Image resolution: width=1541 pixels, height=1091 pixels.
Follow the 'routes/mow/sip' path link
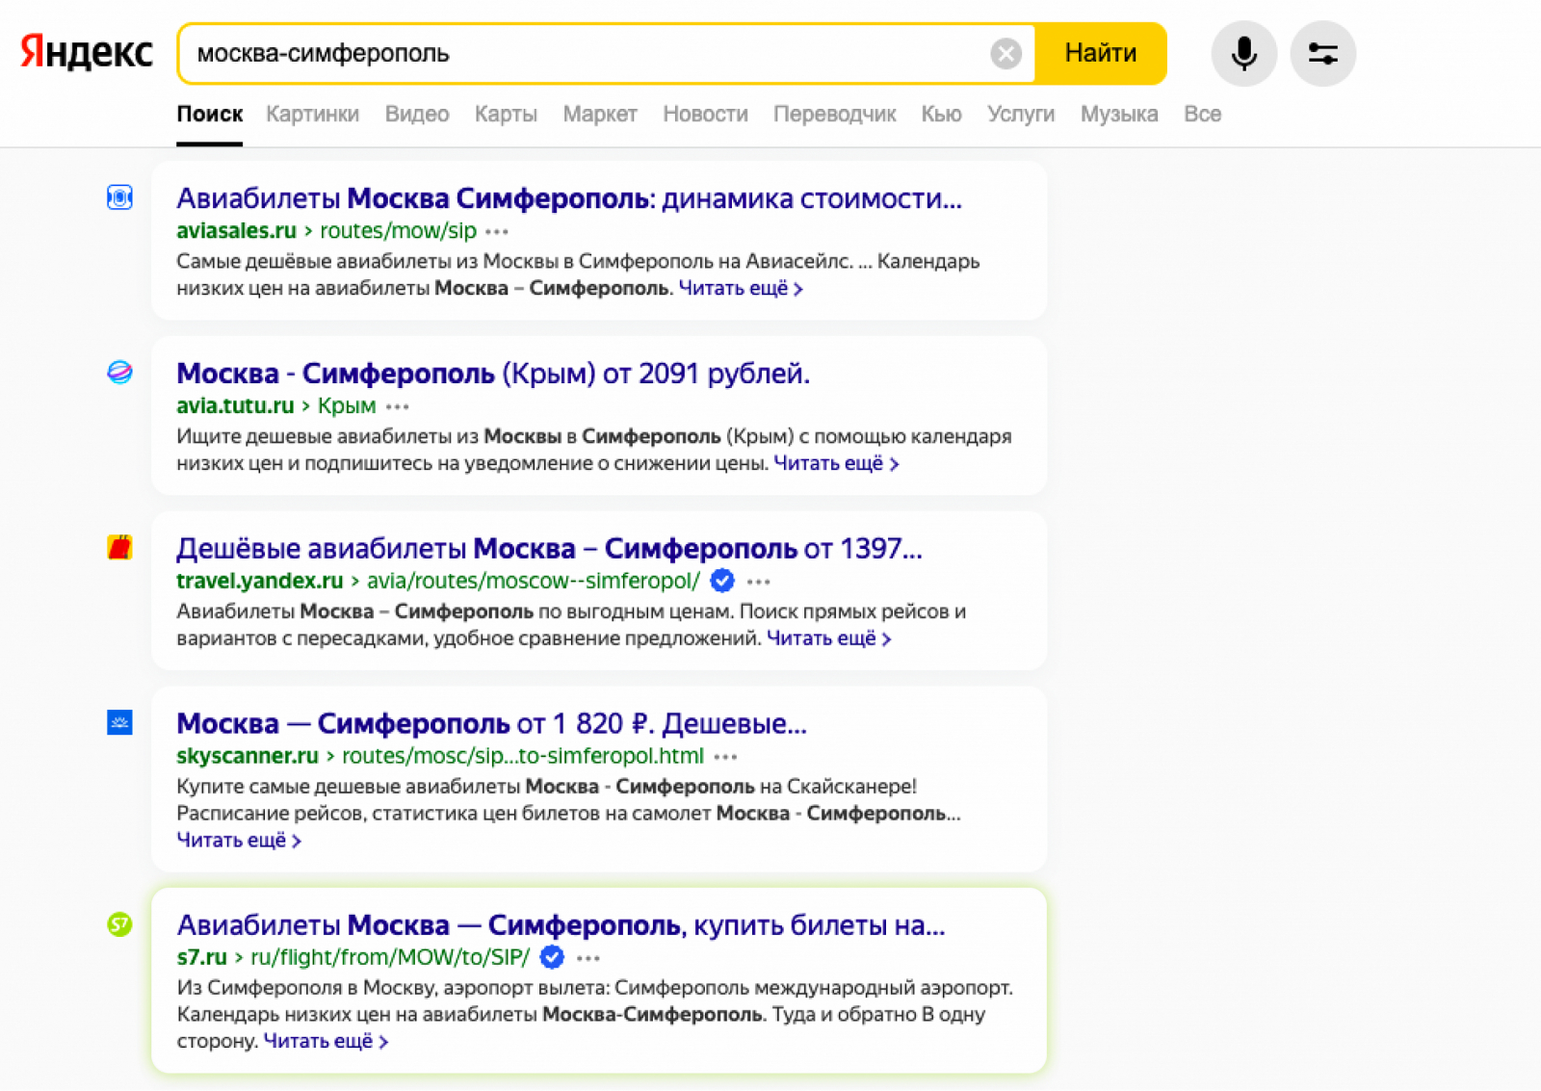click(398, 231)
